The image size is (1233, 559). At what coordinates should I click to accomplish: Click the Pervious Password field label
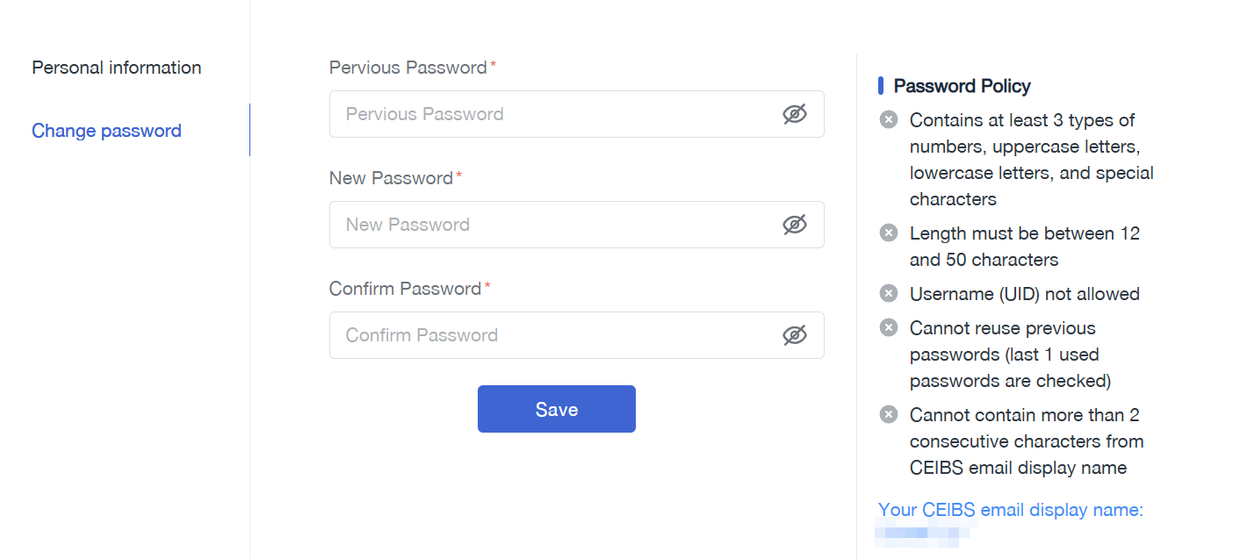tap(408, 68)
